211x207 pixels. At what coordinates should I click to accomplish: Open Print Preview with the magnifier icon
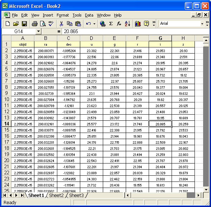click(43, 24)
